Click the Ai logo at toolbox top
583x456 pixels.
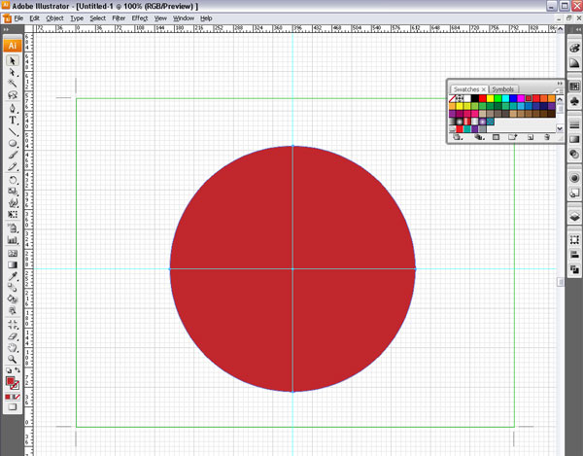click(13, 45)
